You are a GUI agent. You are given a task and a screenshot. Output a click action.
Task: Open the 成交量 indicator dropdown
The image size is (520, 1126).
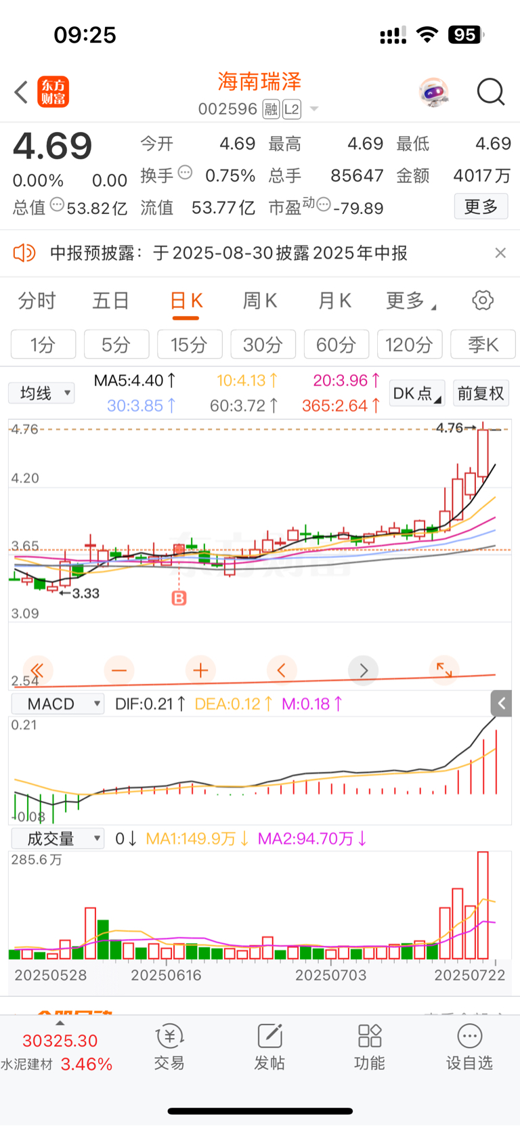pyautogui.click(x=58, y=839)
